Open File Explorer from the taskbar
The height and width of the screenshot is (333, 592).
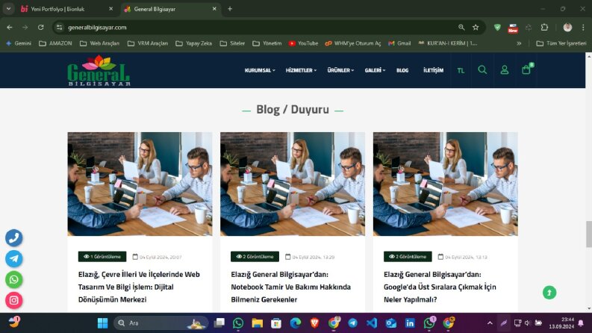point(258,323)
